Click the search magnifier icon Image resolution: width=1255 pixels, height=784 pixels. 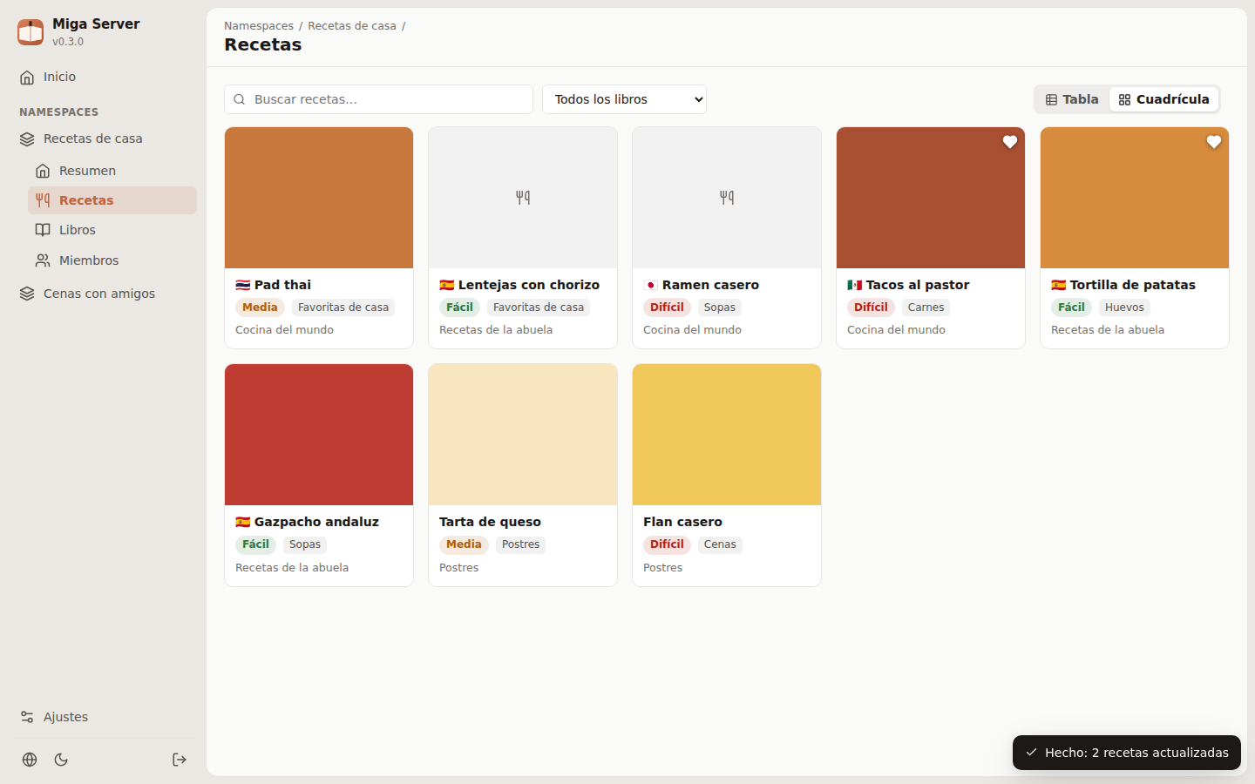pyautogui.click(x=240, y=99)
